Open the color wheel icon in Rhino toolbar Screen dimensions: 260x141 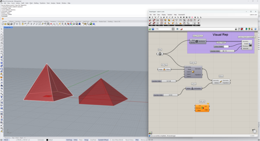[x=71, y=24]
